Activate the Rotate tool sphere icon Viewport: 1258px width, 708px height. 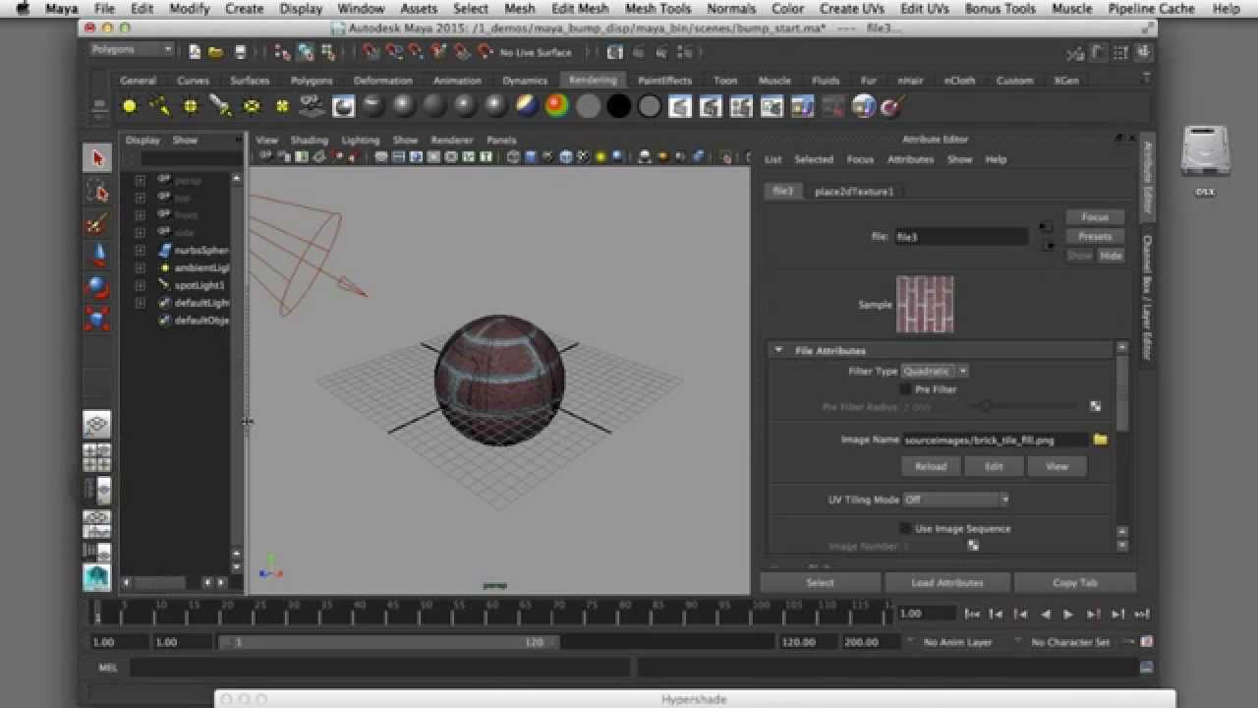point(97,287)
